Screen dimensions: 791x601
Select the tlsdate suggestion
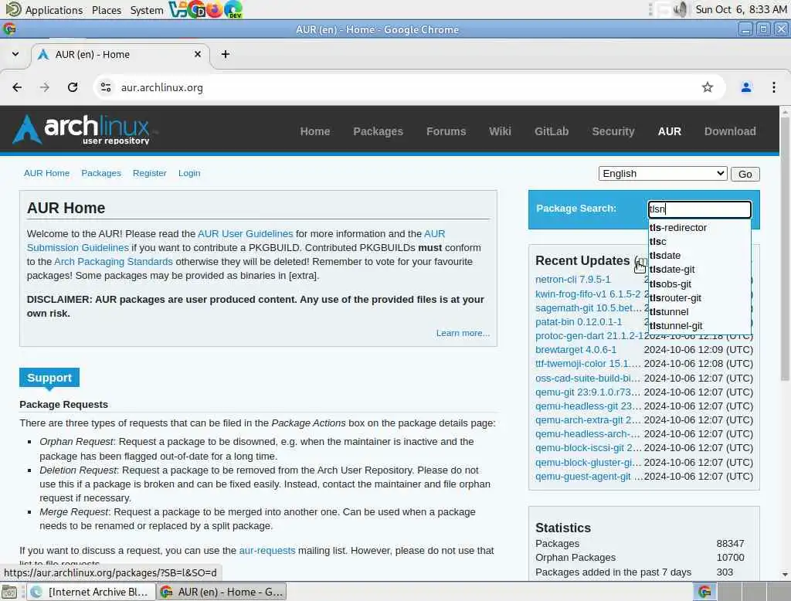click(699, 256)
